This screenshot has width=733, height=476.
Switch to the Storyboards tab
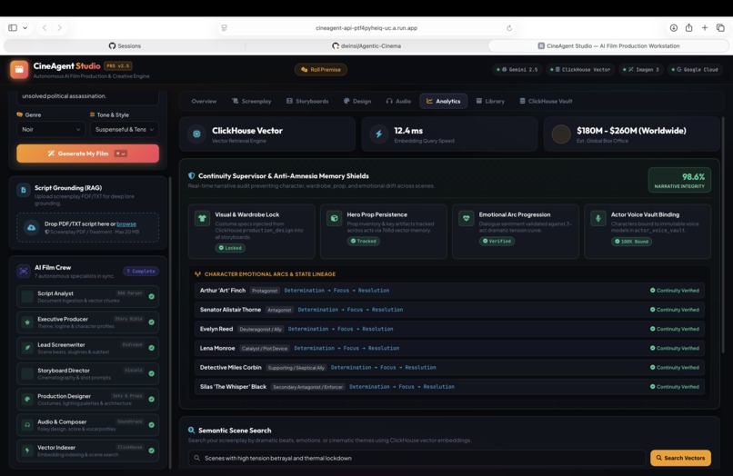click(x=307, y=102)
